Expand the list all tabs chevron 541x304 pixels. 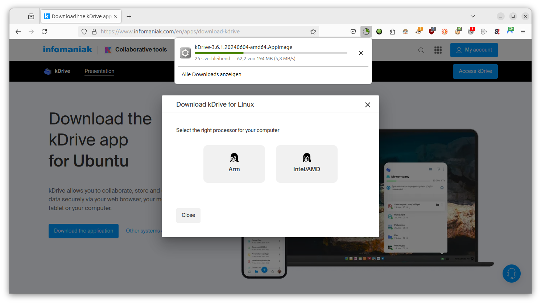(x=473, y=16)
